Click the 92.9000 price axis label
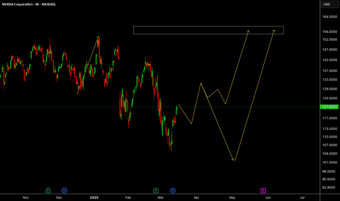 (329, 187)
